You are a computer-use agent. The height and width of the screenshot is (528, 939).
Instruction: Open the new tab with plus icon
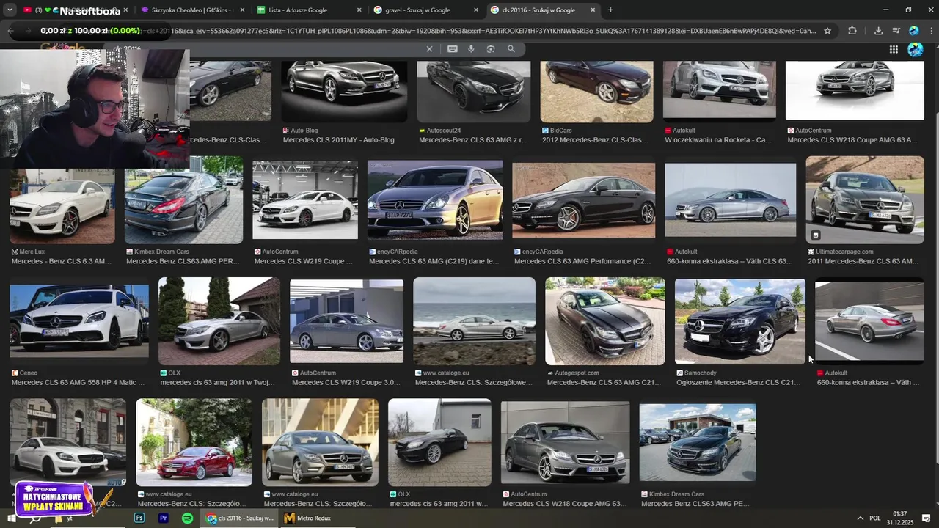coord(610,10)
